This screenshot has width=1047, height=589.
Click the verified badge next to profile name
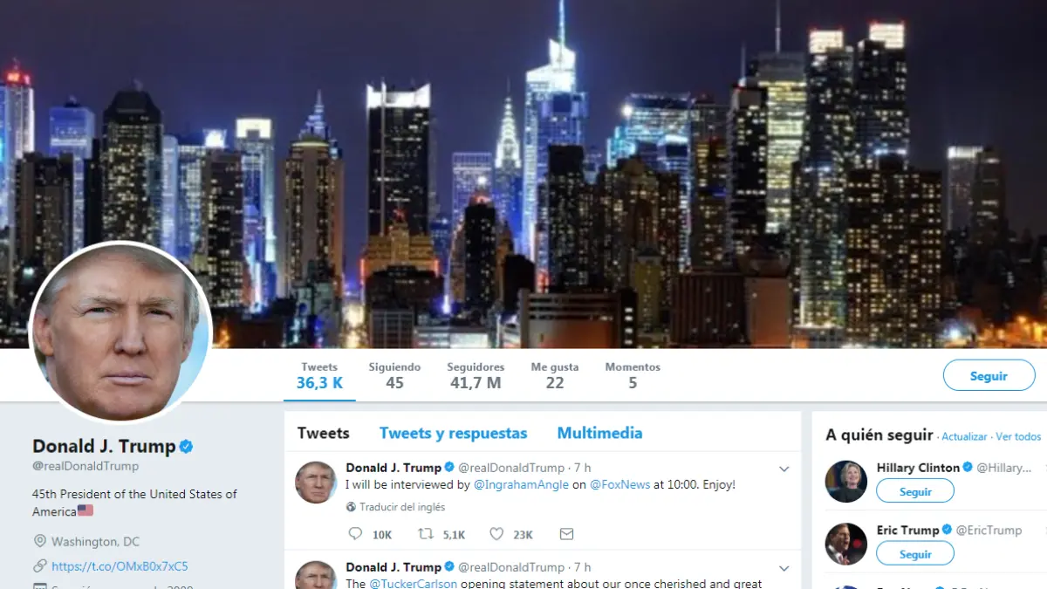click(x=187, y=447)
